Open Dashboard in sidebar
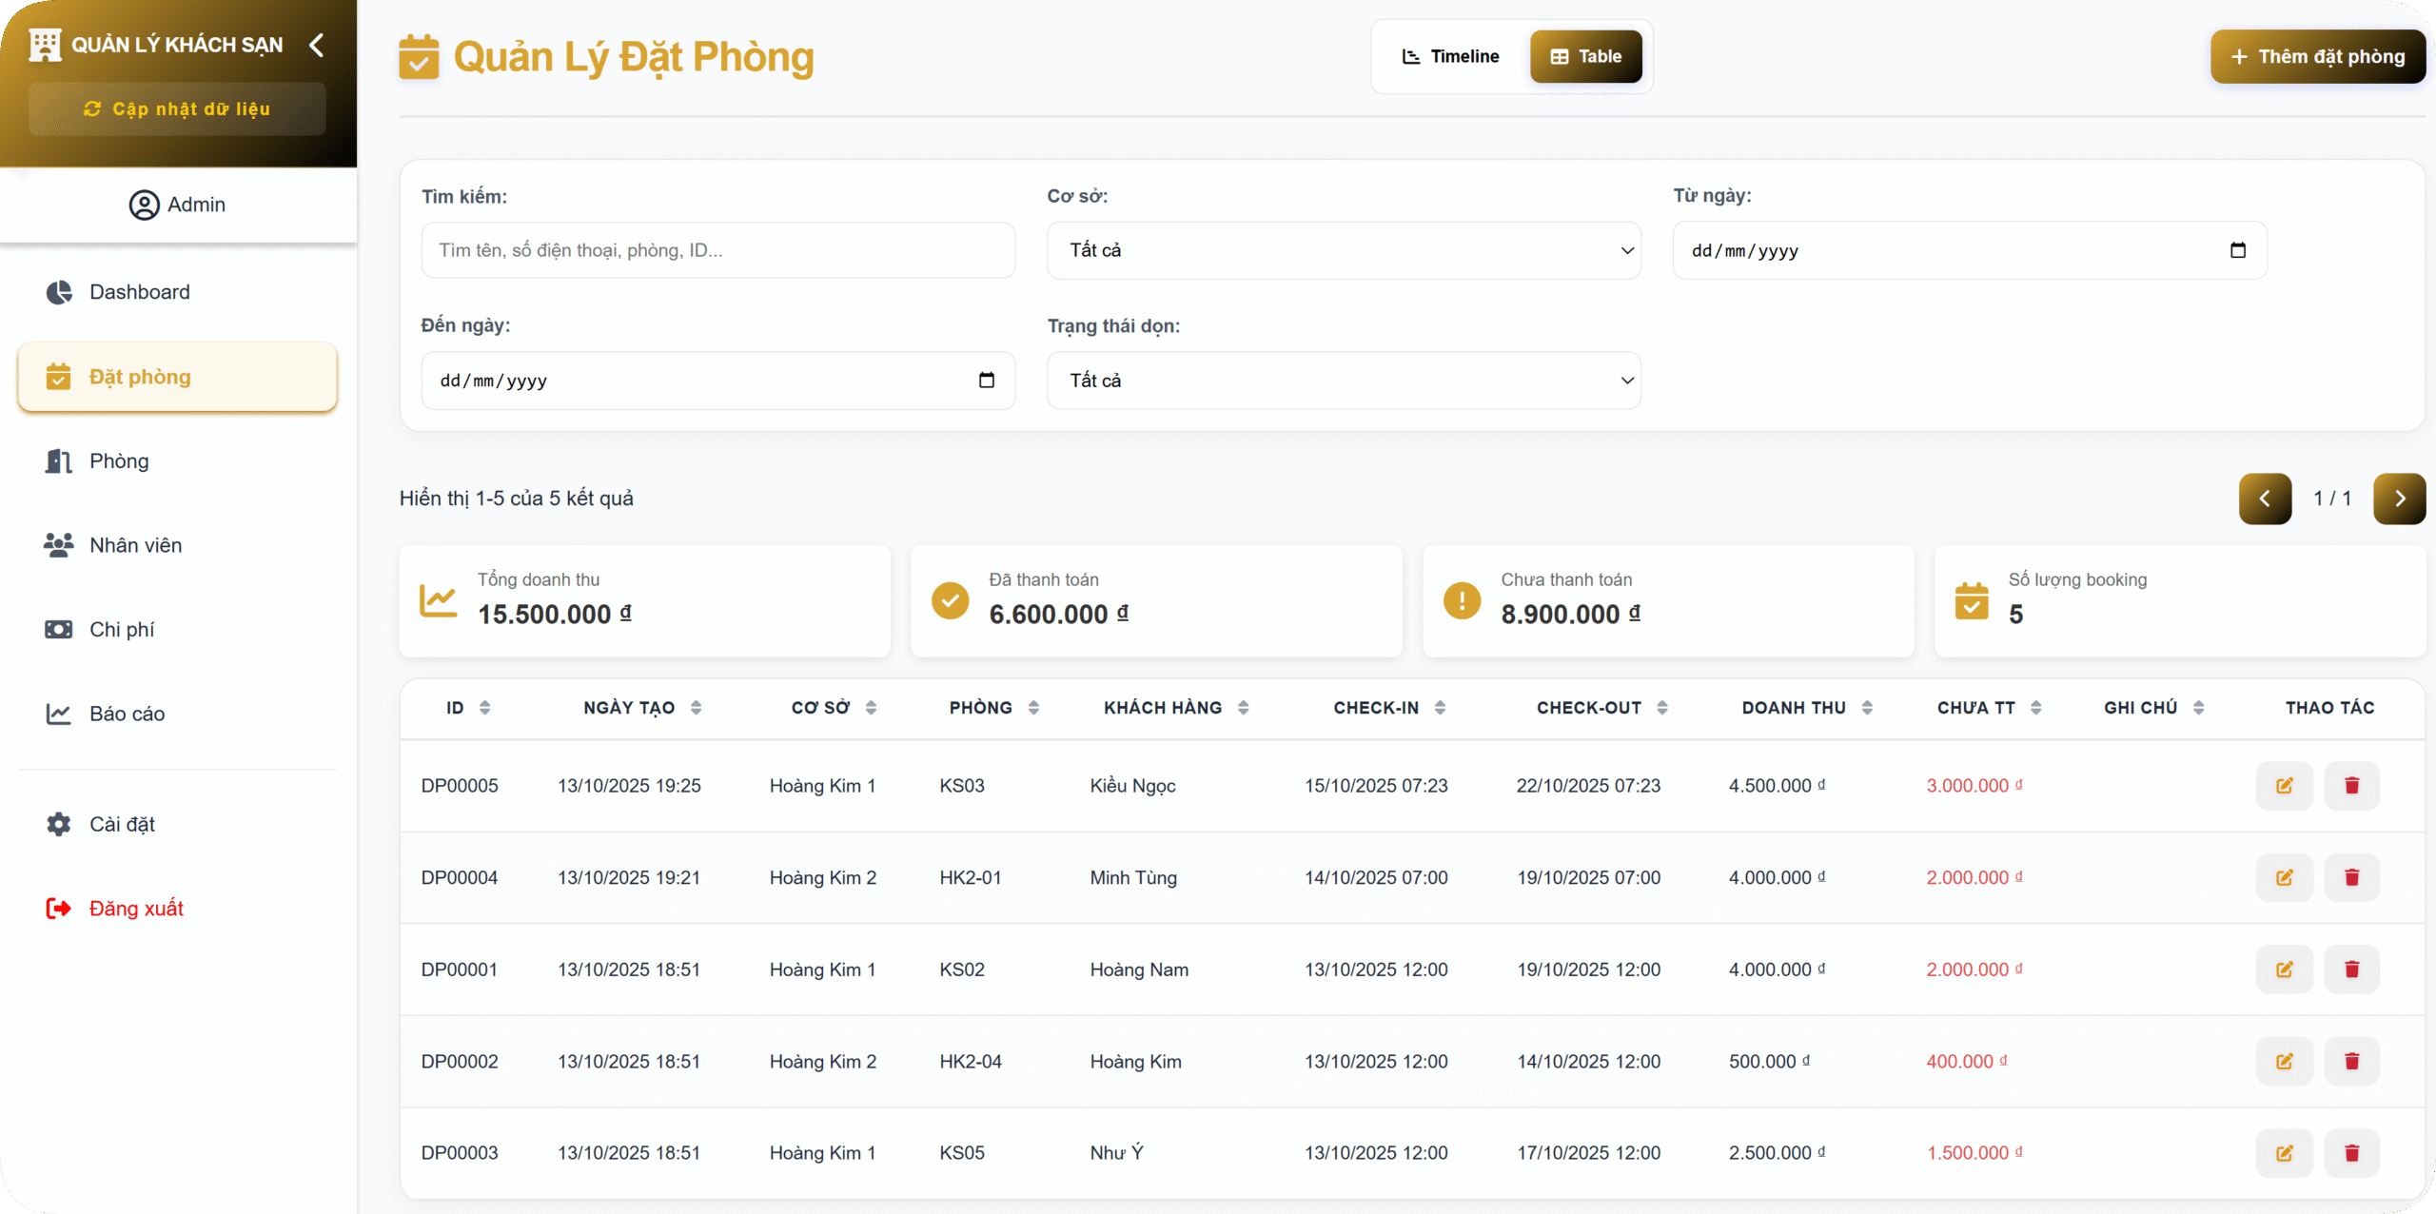The width and height of the screenshot is (2436, 1214). pyautogui.click(x=139, y=292)
